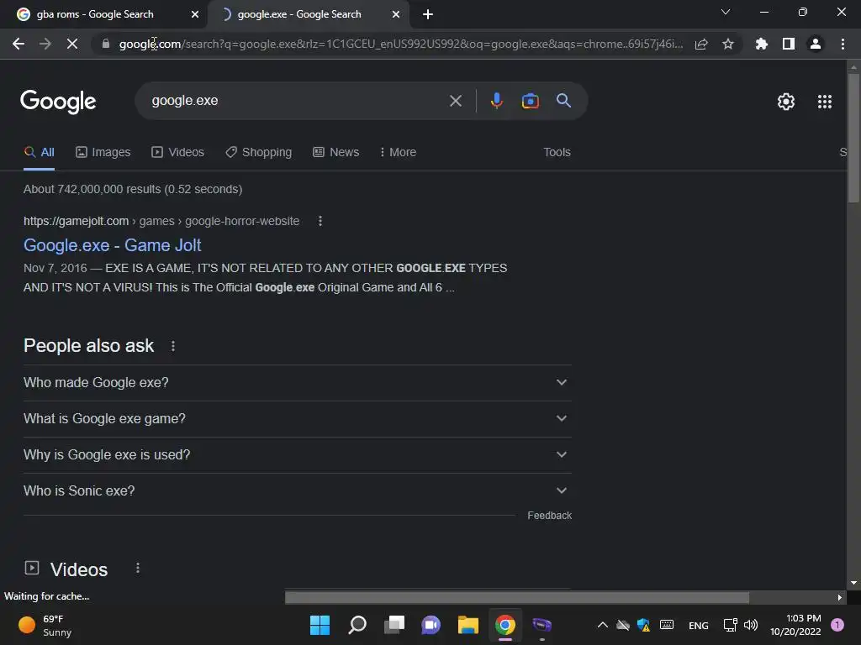Open search Tools
The width and height of the screenshot is (861, 645).
click(x=557, y=153)
